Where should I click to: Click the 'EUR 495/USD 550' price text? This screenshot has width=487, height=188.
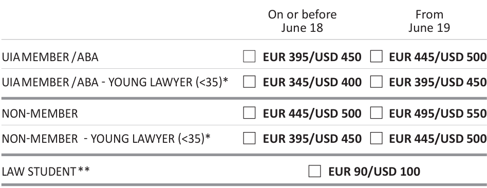pos(438,114)
